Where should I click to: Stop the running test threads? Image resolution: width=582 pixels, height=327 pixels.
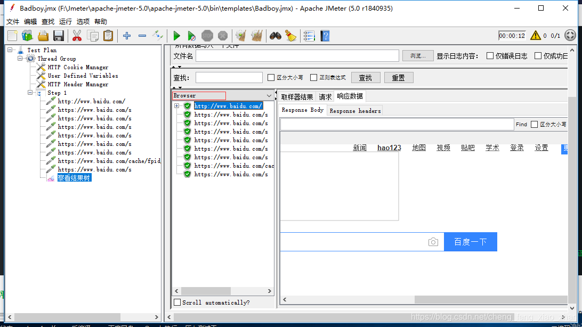(x=207, y=36)
